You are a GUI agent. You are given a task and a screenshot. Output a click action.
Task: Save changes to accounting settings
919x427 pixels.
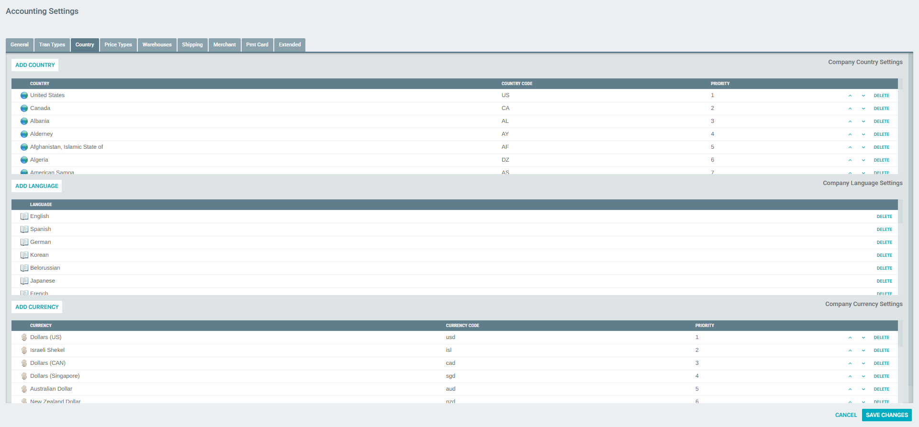coord(886,415)
